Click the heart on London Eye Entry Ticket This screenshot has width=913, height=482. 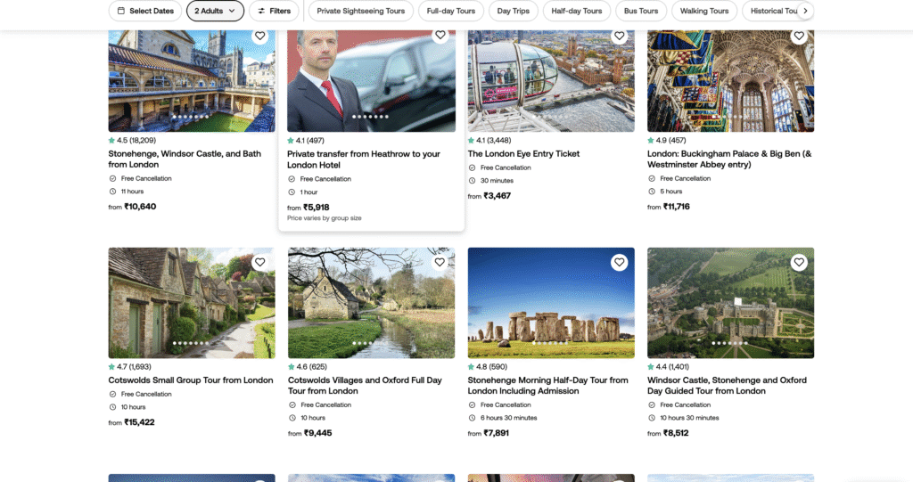click(x=619, y=37)
